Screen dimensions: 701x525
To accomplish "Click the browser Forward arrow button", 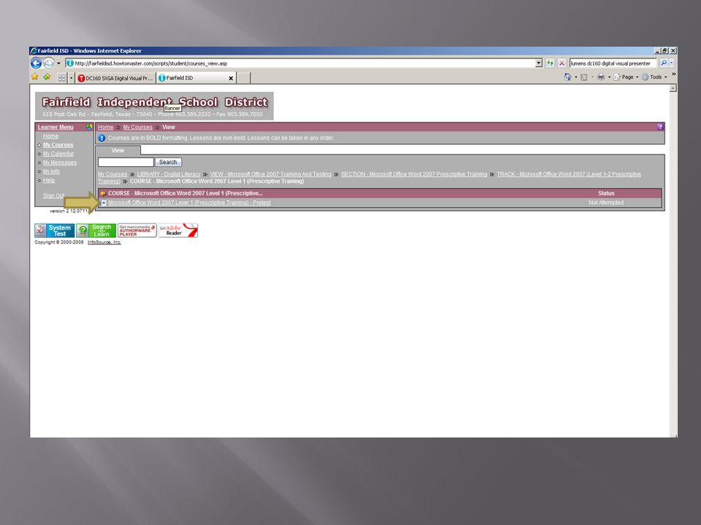I will click(x=48, y=63).
